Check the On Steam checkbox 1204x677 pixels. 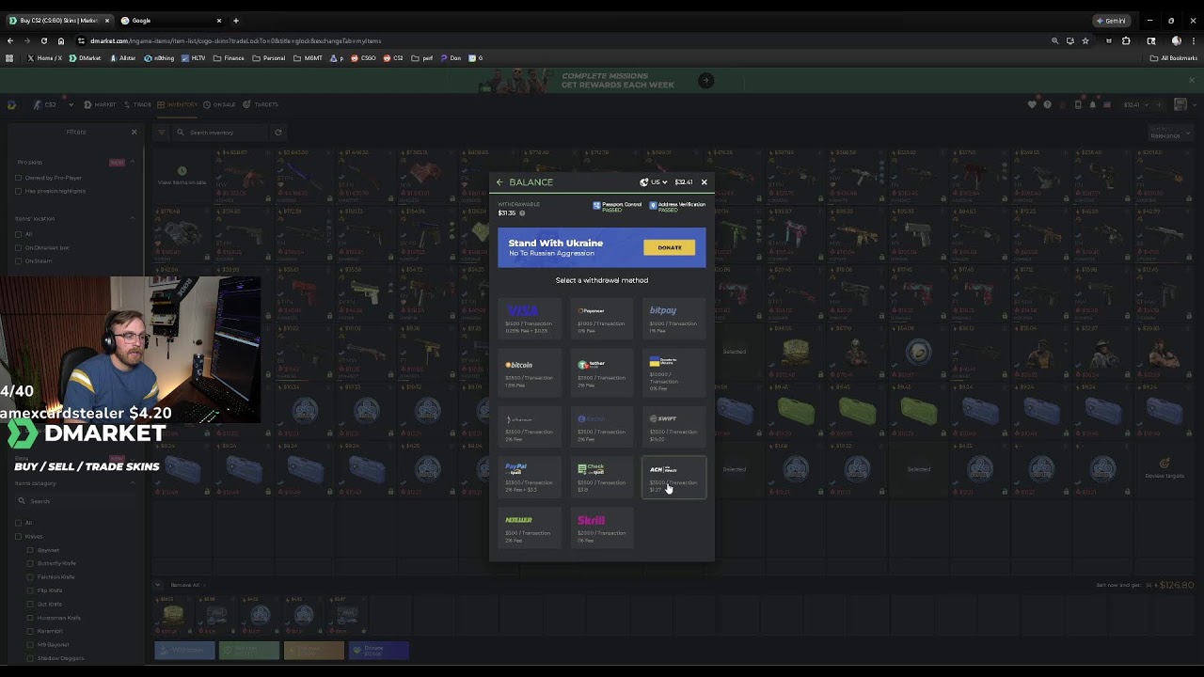(x=18, y=260)
